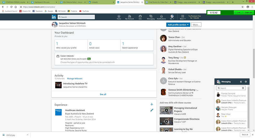Add new experience with plus icon
This screenshot has height=138, width=255.
tap(152, 104)
